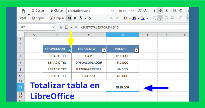
Task: Click the OPTOACOPLADOR cell
Action: [x=89, y=62]
